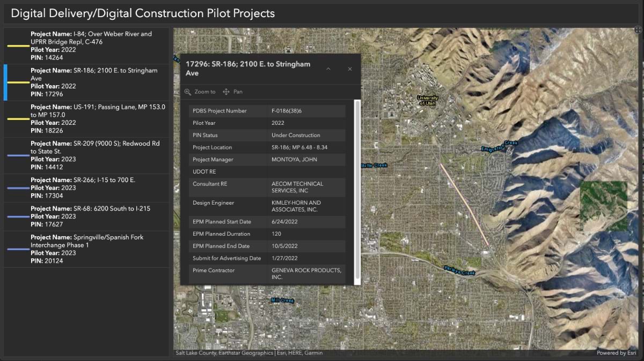Screen dimensions: 644x361
Task: Click the yellow line symbol beside I-84 project
Action: click(x=18, y=46)
